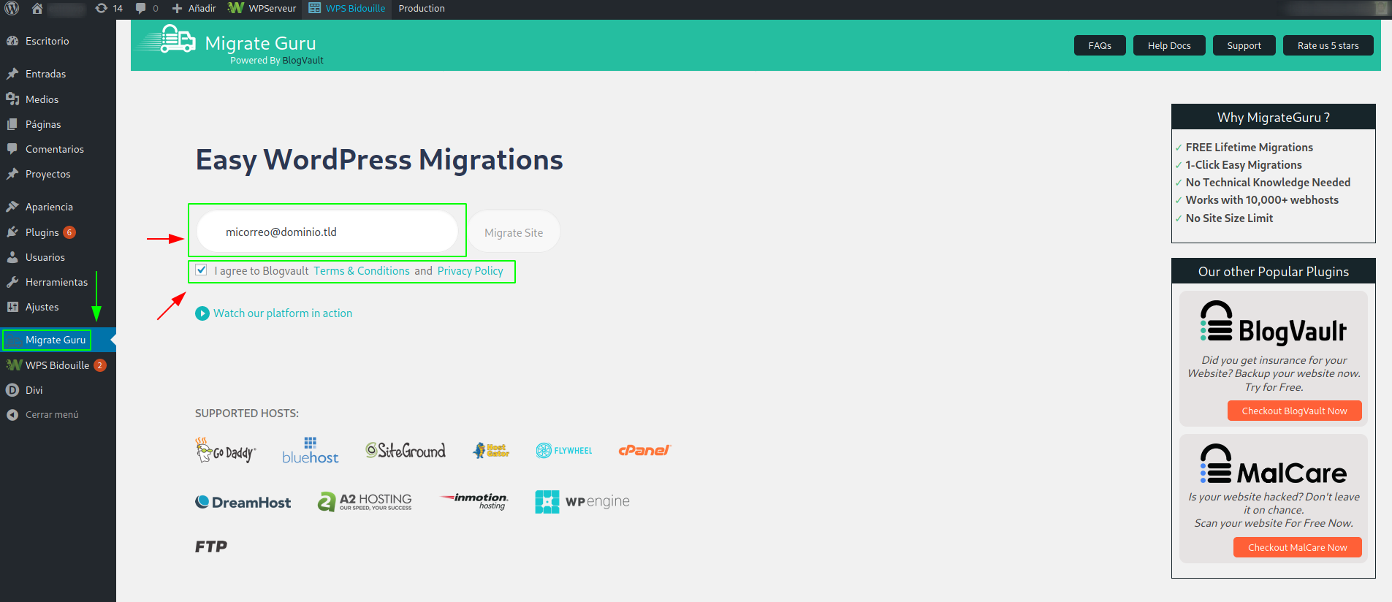Click the FTP host option
1392x602 pixels.
point(211,546)
